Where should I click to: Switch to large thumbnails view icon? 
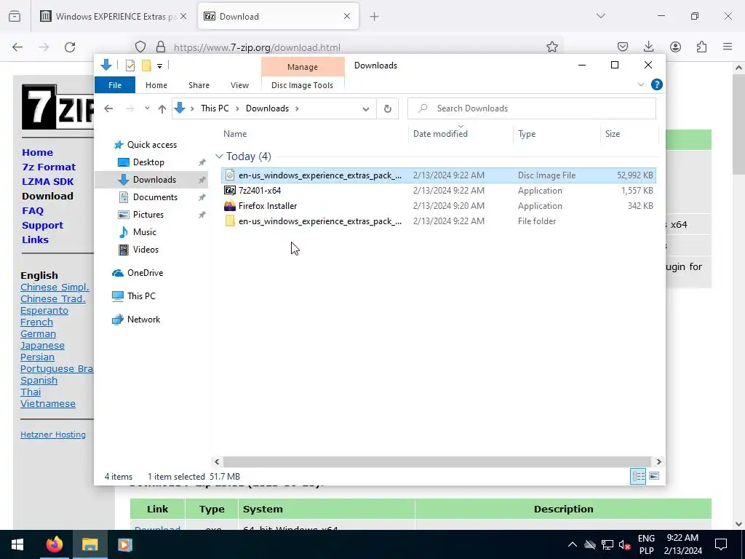(654, 476)
